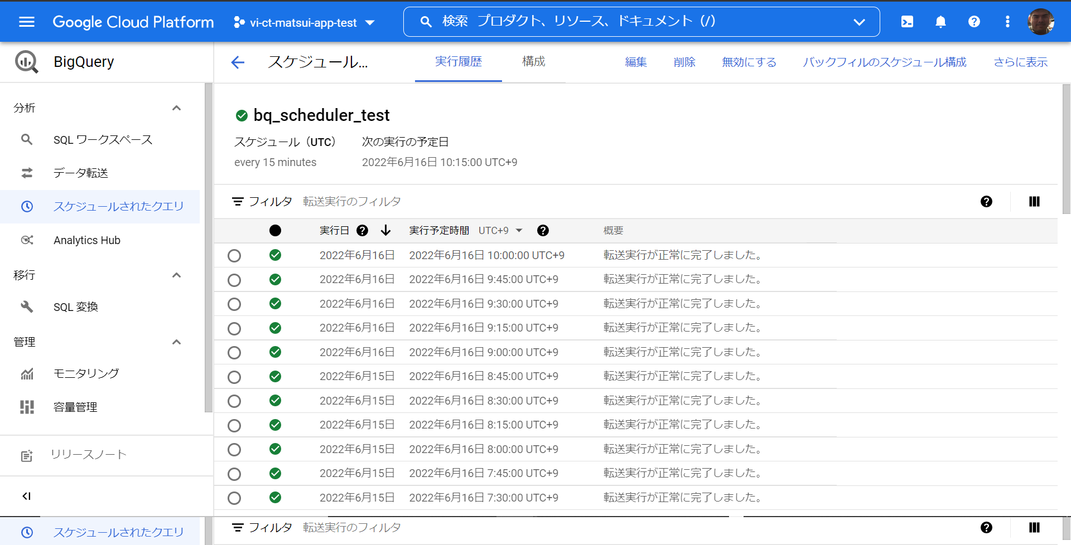1071x545 pixels.
Task: Click the main content vertical scrollbar
Action: (1066, 149)
